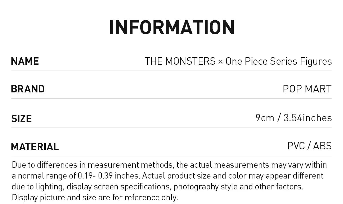This screenshot has height=204, width=343.
Task: Click the BRAND row label
Action: click(x=28, y=89)
